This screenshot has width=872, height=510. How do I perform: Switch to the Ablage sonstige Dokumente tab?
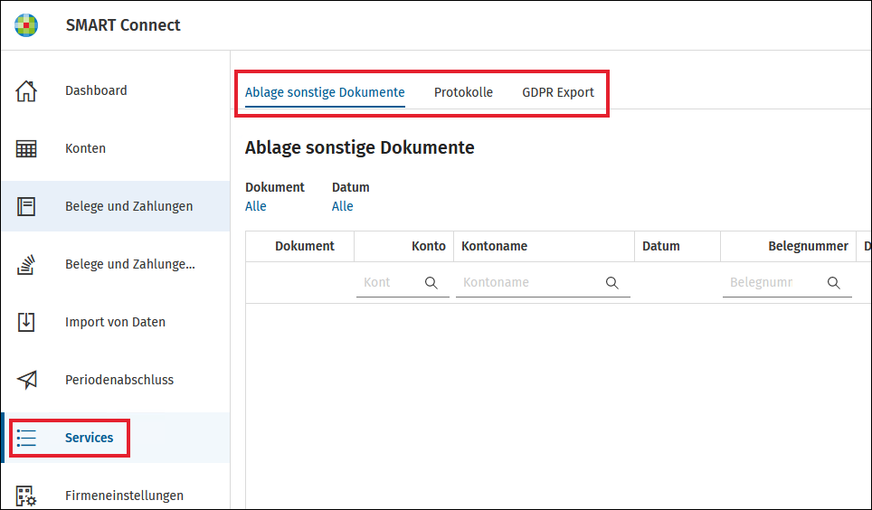click(x=325, y=92)
